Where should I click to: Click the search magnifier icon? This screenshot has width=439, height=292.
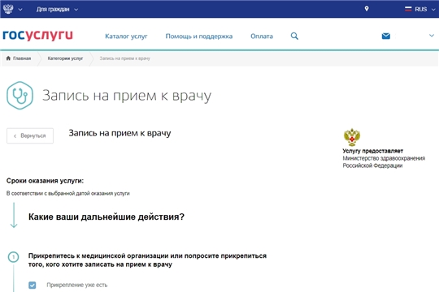pos(294,36)
